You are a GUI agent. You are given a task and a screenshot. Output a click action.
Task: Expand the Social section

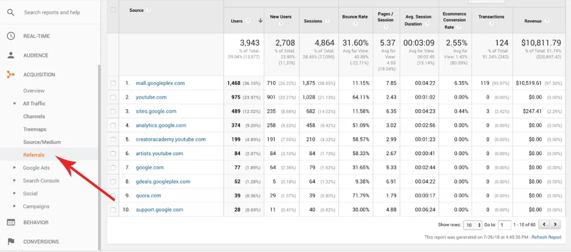pos(14,193)
